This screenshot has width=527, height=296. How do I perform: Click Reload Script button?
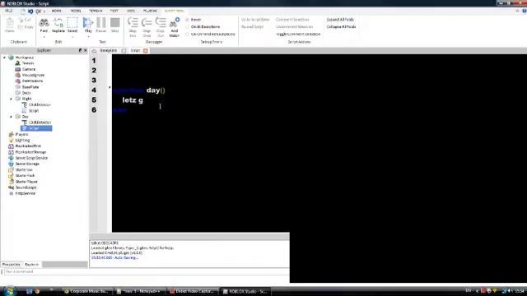[253, 27]
